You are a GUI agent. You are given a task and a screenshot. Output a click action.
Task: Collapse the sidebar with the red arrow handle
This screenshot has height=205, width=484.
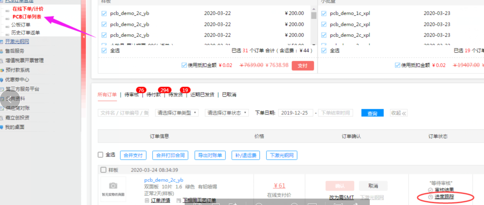click(84, 37)
